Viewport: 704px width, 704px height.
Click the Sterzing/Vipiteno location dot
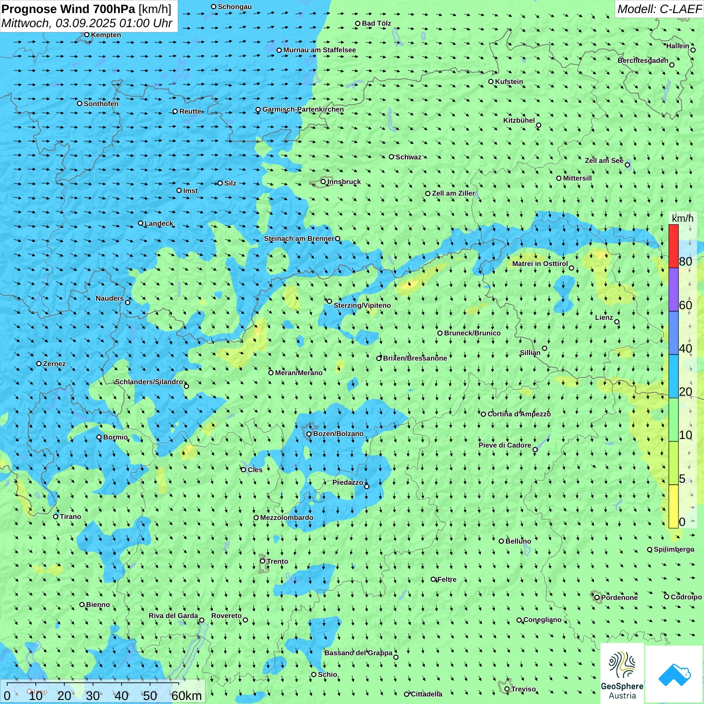[x=329, y=301]
